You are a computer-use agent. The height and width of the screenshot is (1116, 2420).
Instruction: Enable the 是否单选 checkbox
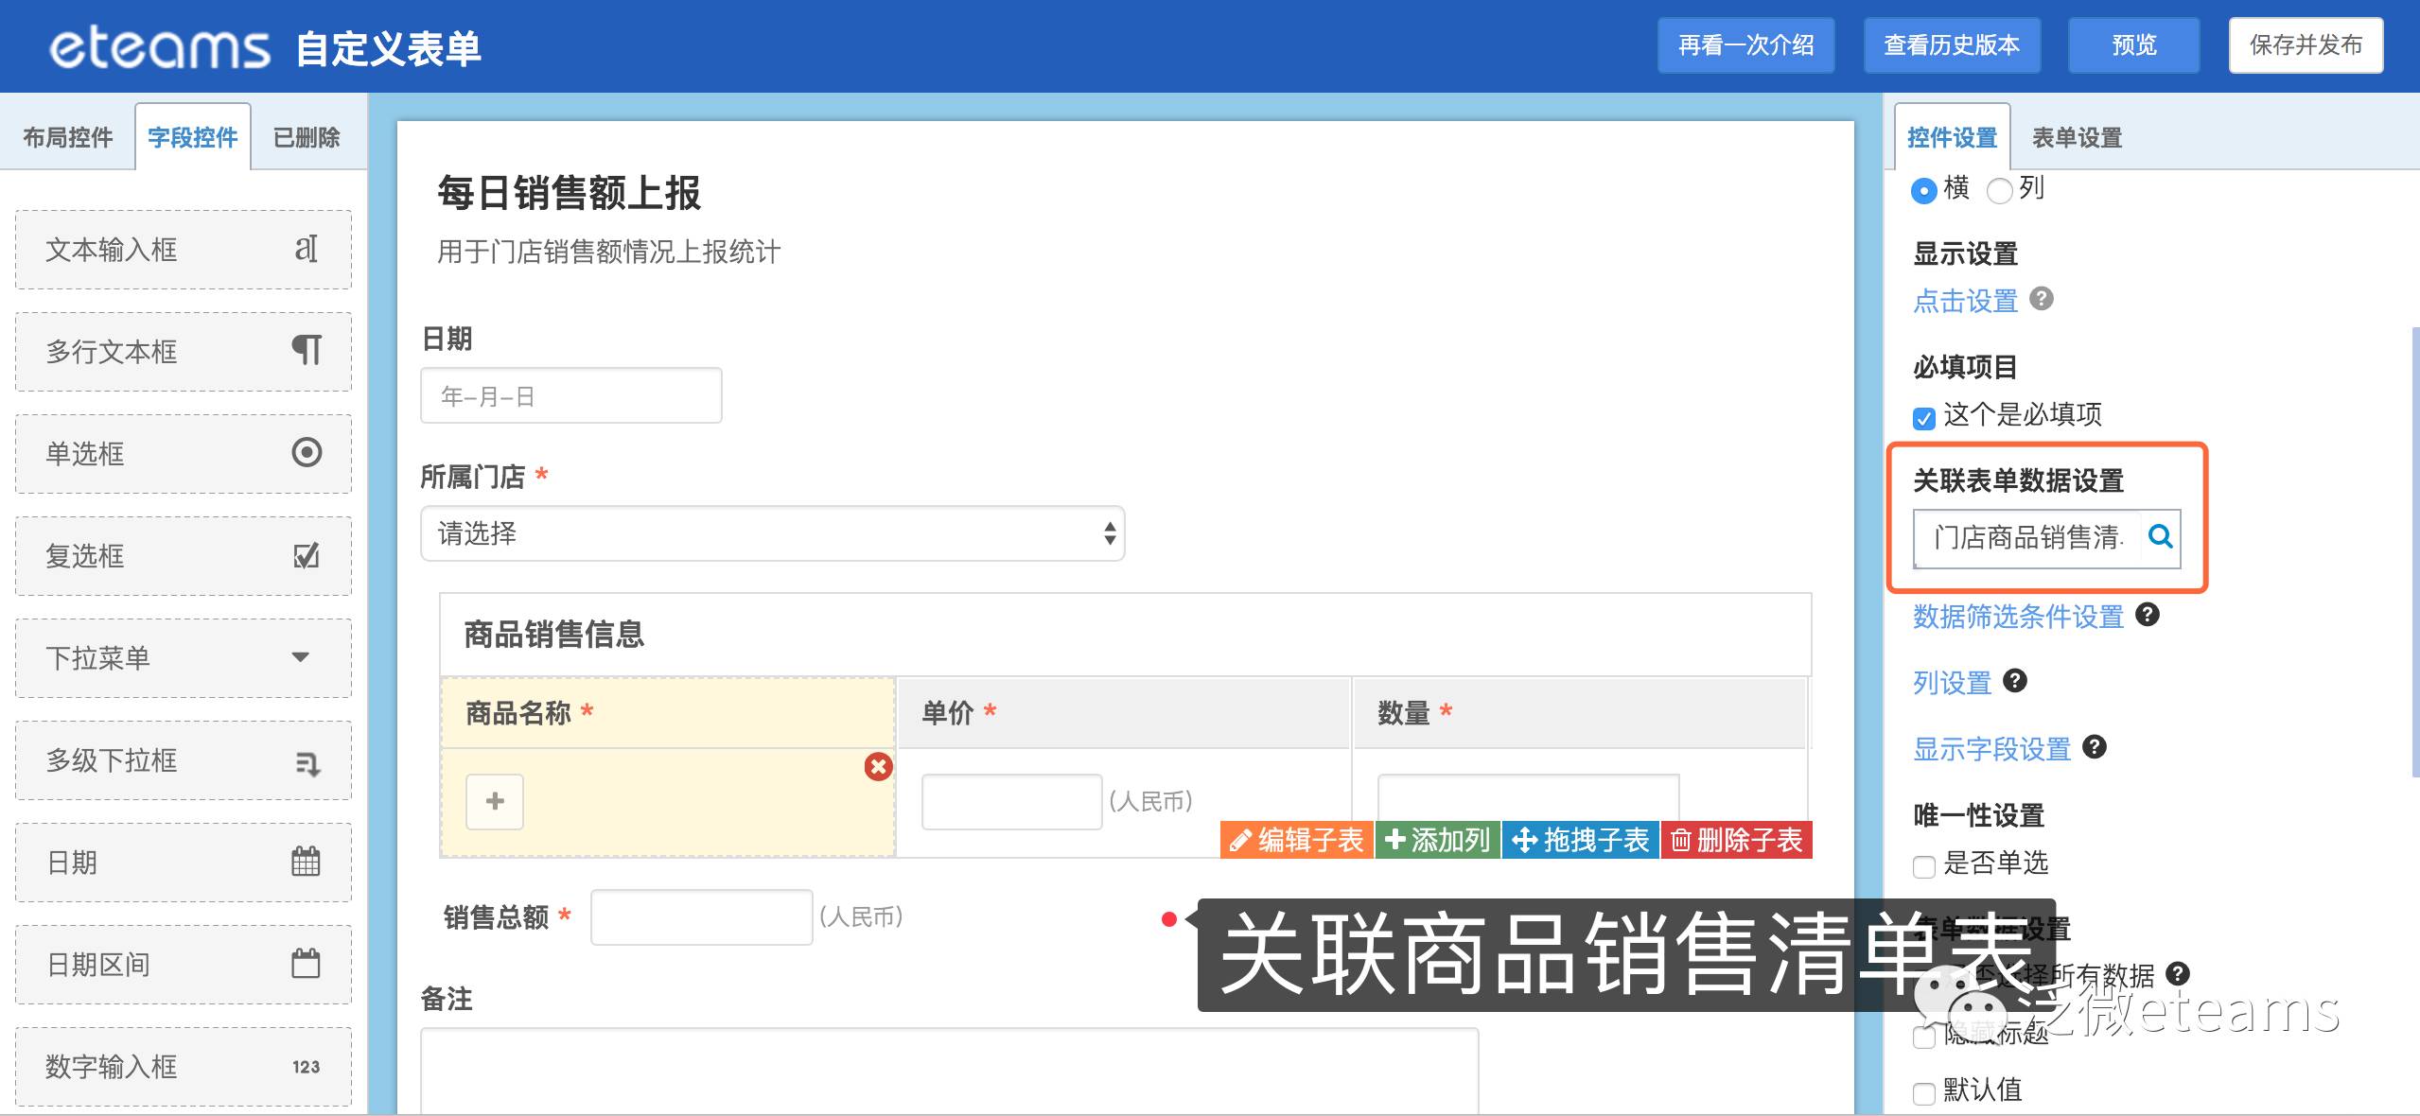(x=1923, y=866)
